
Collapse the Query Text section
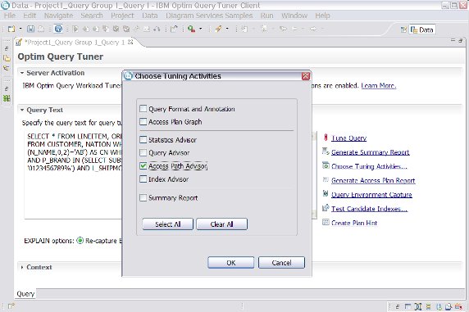[22, 110]
